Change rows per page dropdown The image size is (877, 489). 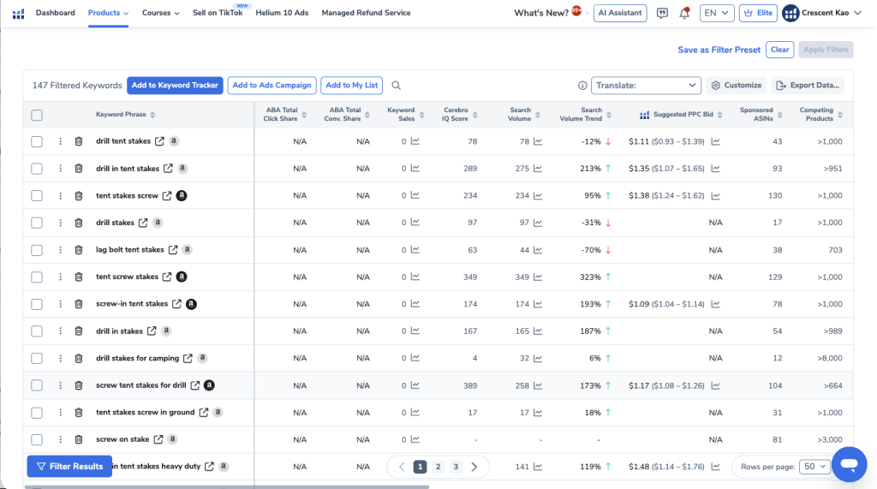coord(813,467)
